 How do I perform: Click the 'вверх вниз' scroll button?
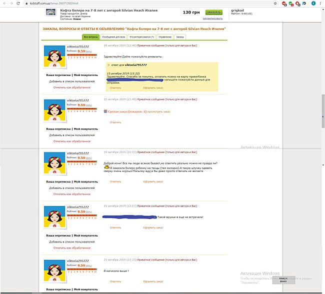coord(283,279)
